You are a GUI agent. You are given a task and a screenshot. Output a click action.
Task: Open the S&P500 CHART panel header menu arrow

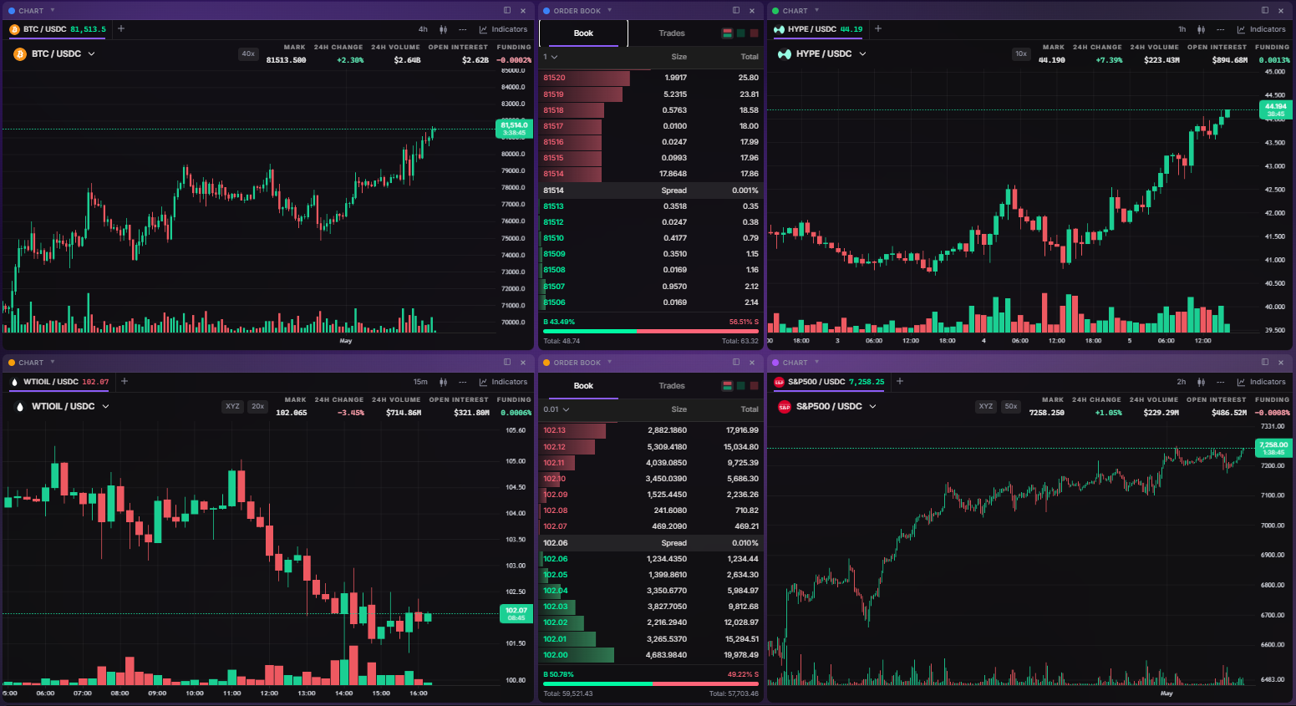[816, 363]
